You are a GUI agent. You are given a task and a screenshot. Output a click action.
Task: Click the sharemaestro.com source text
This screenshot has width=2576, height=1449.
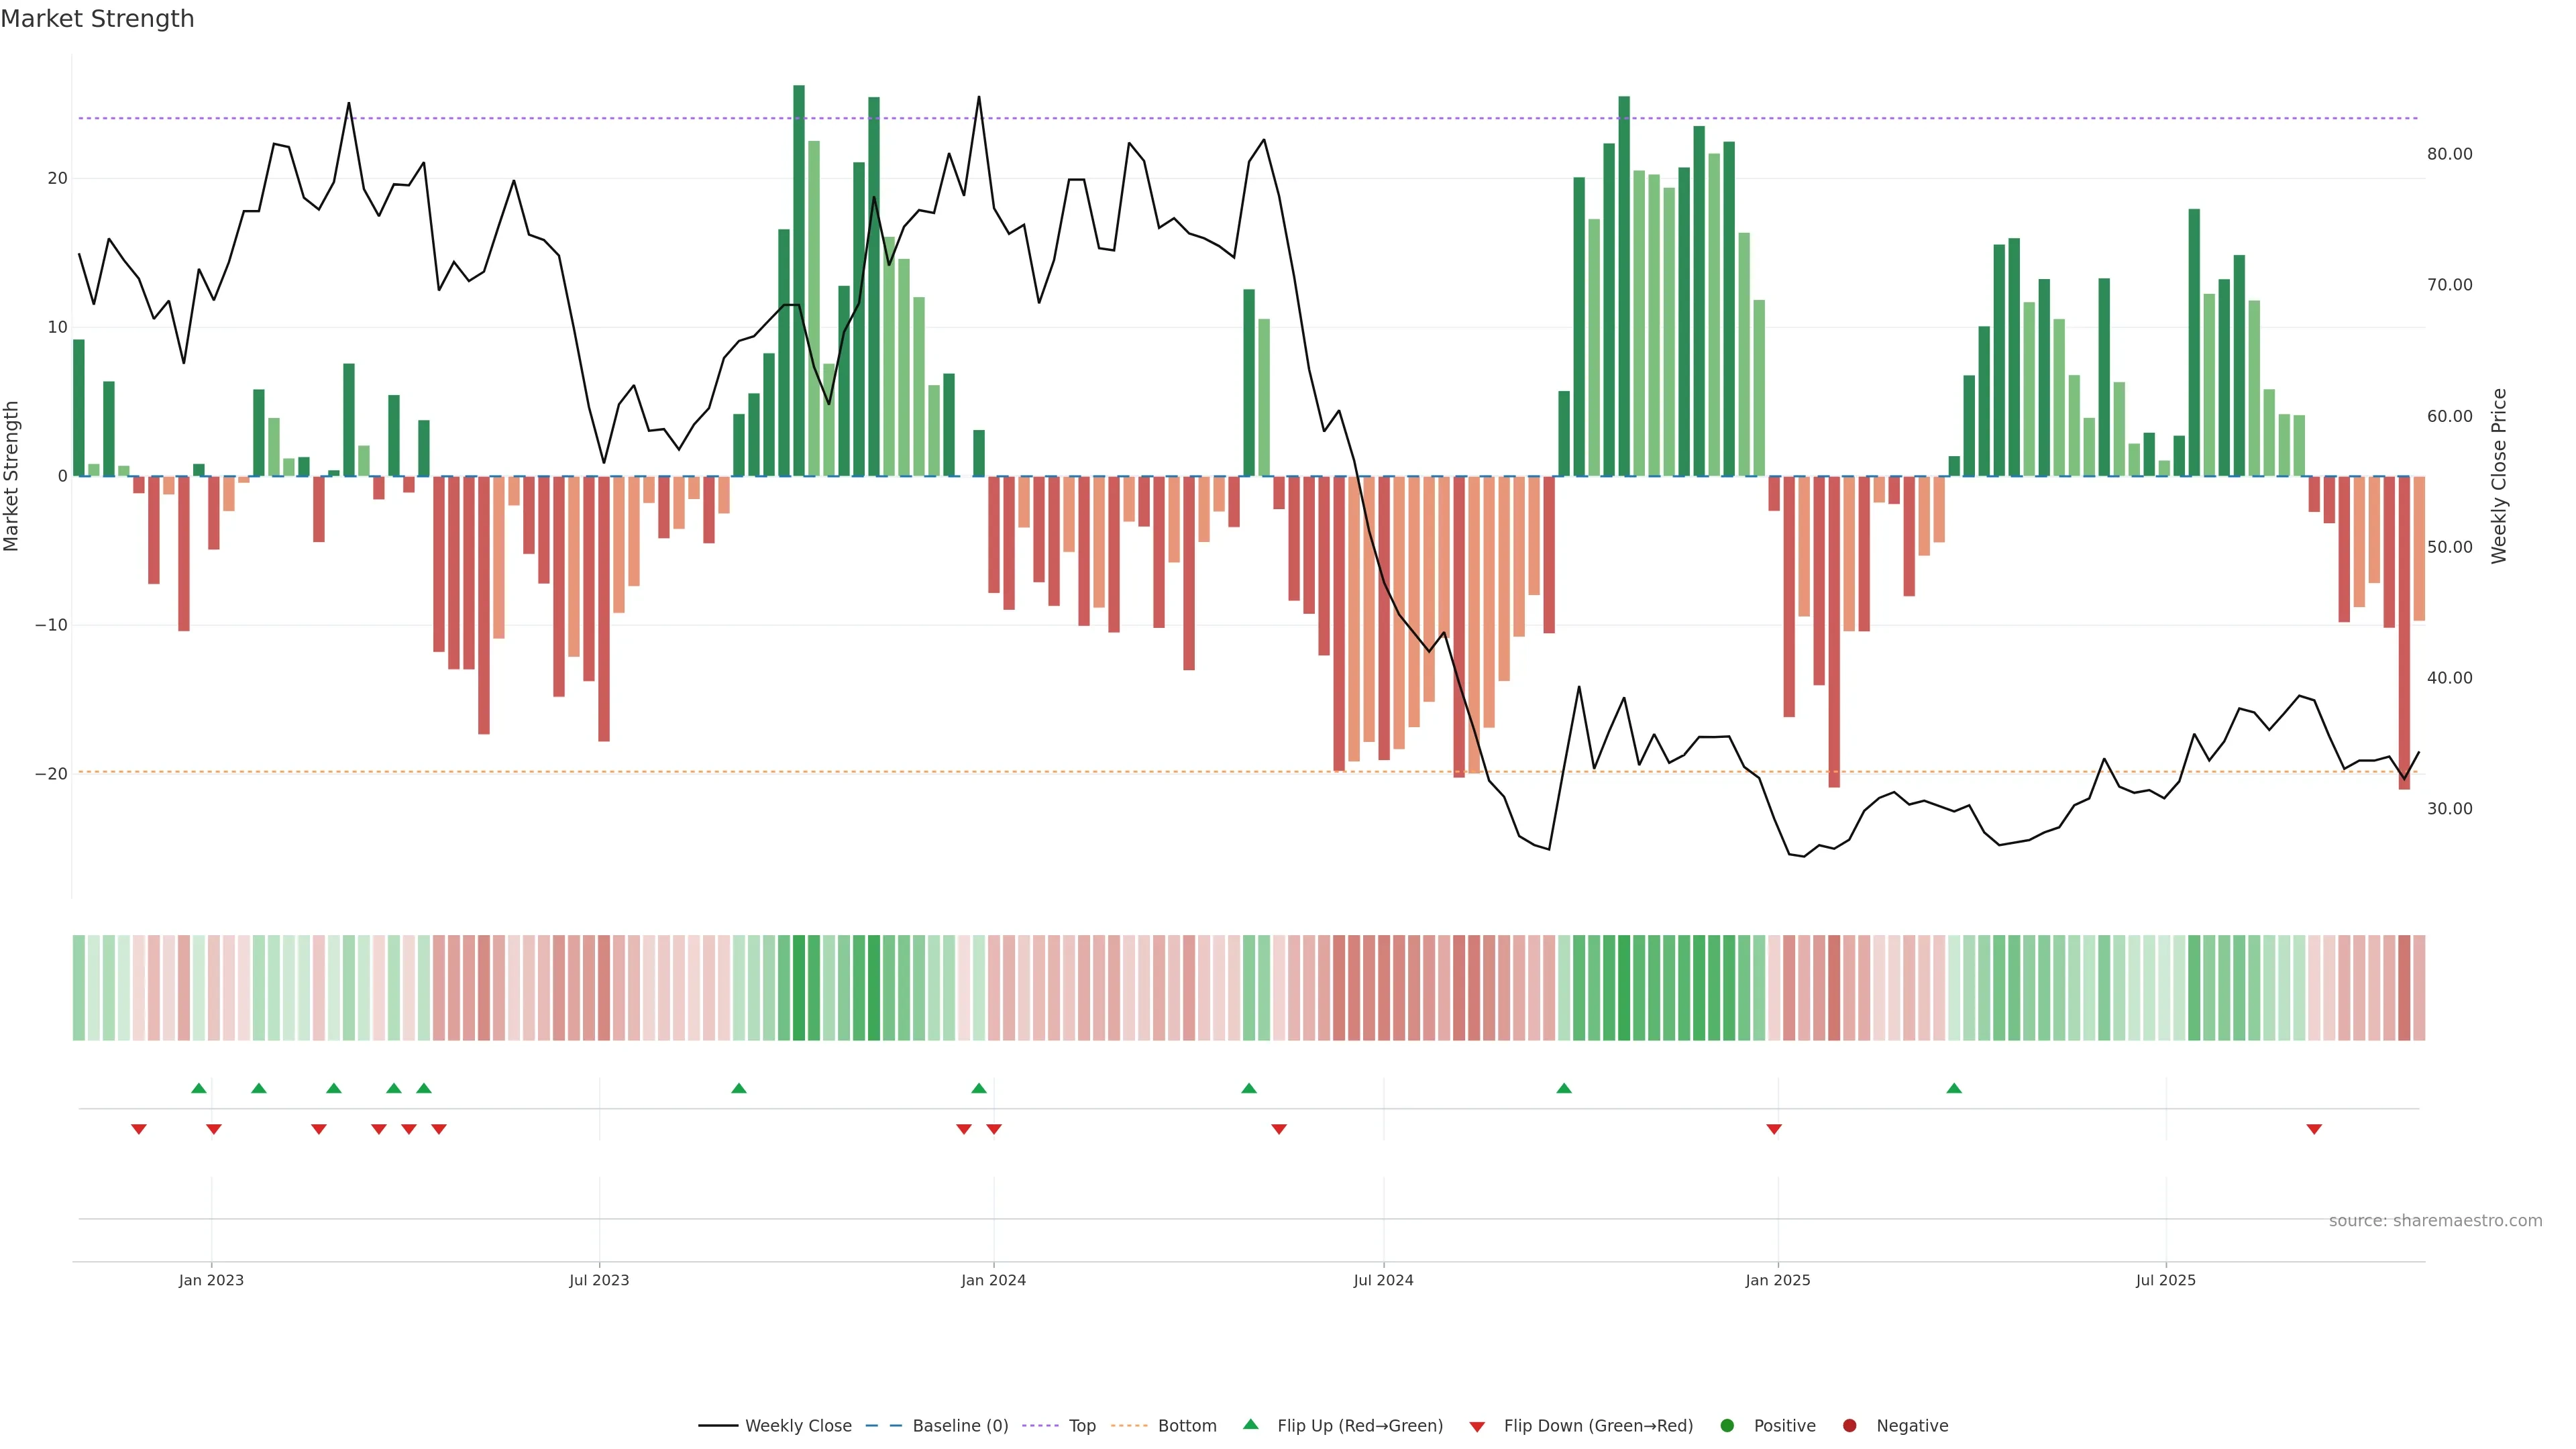(2435, 1221)
